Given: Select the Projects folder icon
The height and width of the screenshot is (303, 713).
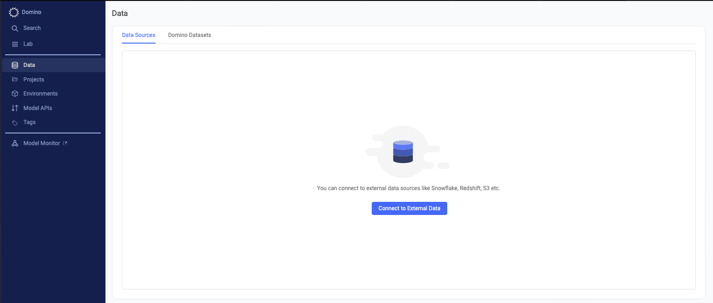Looking at the screenshot, I should click(x=15, y=79).
